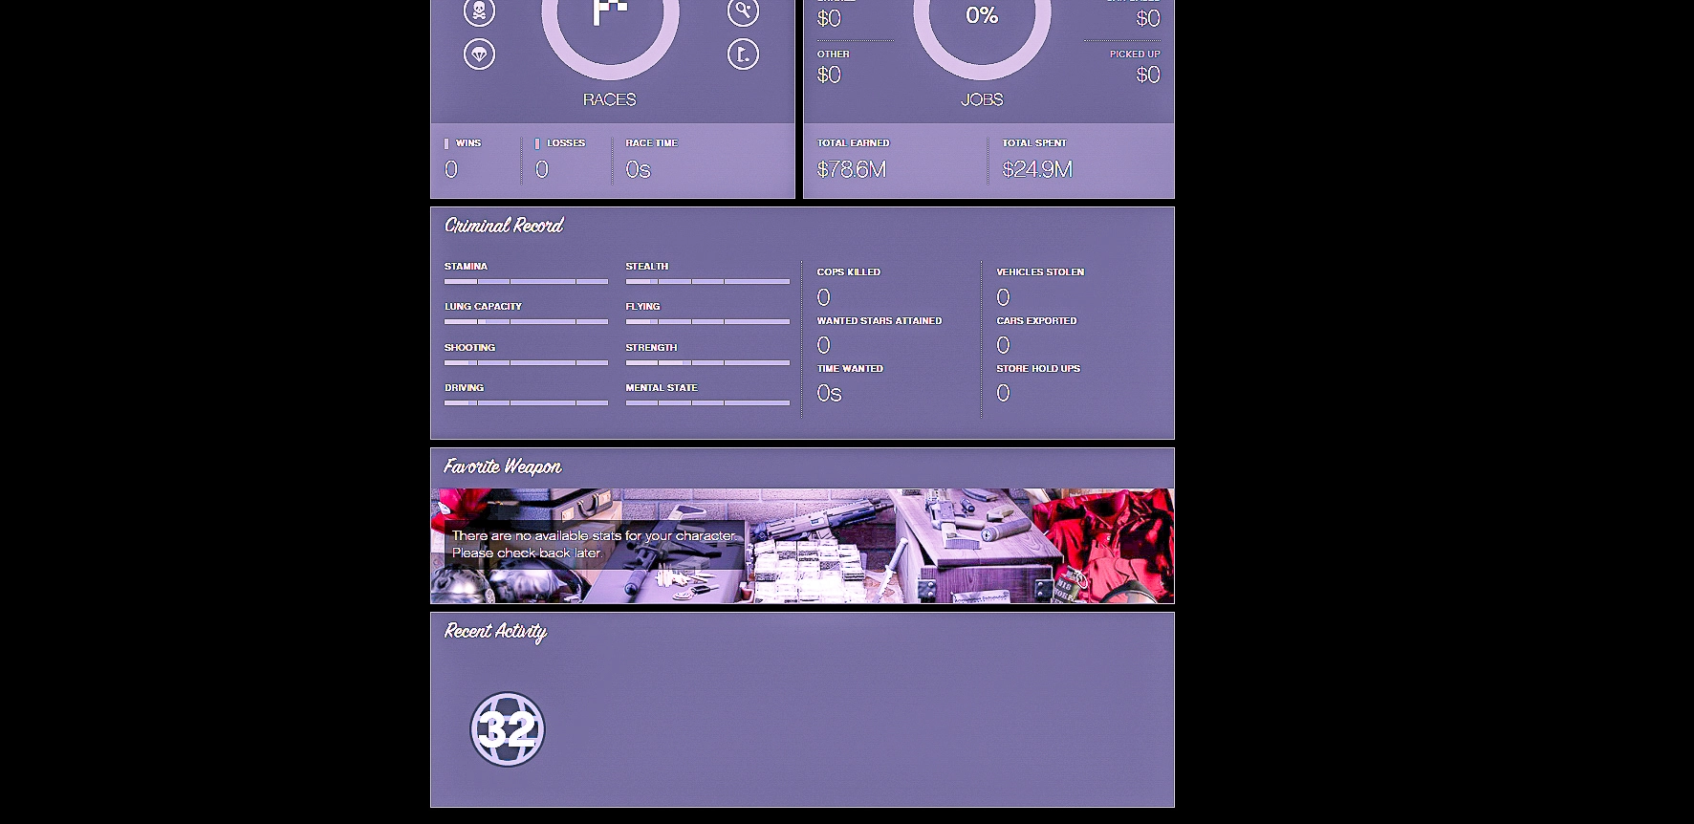
Task: Click the Stealth skill bar
Action: point(707,281)
